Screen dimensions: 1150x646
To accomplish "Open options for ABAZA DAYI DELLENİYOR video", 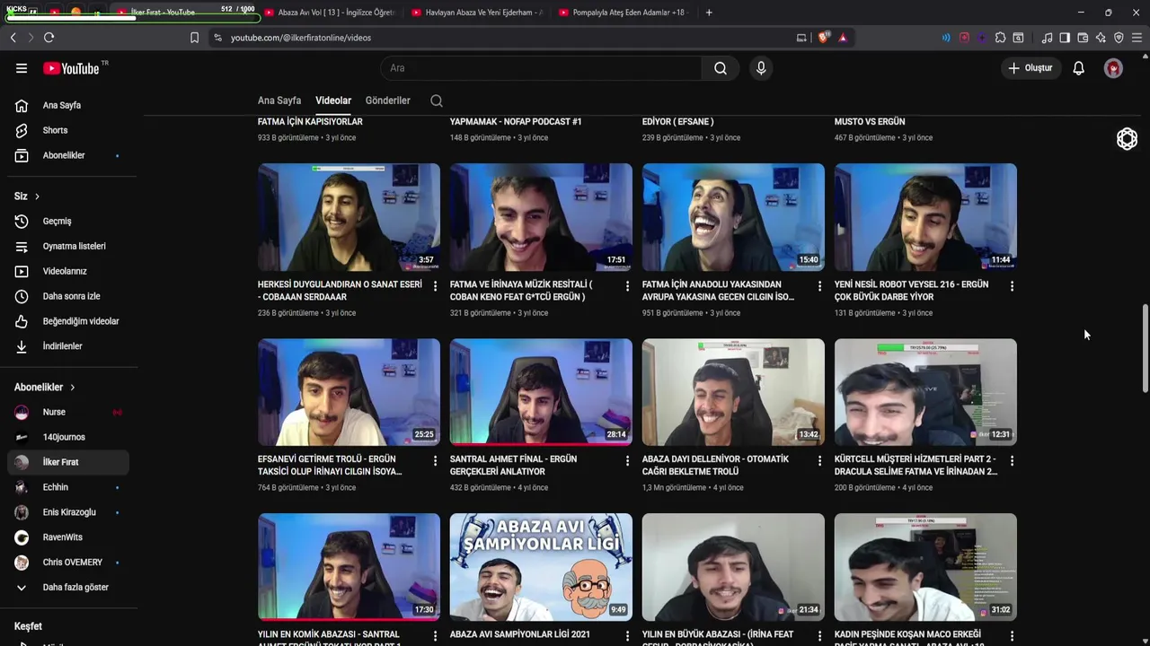I will click(x=819, y=461).
